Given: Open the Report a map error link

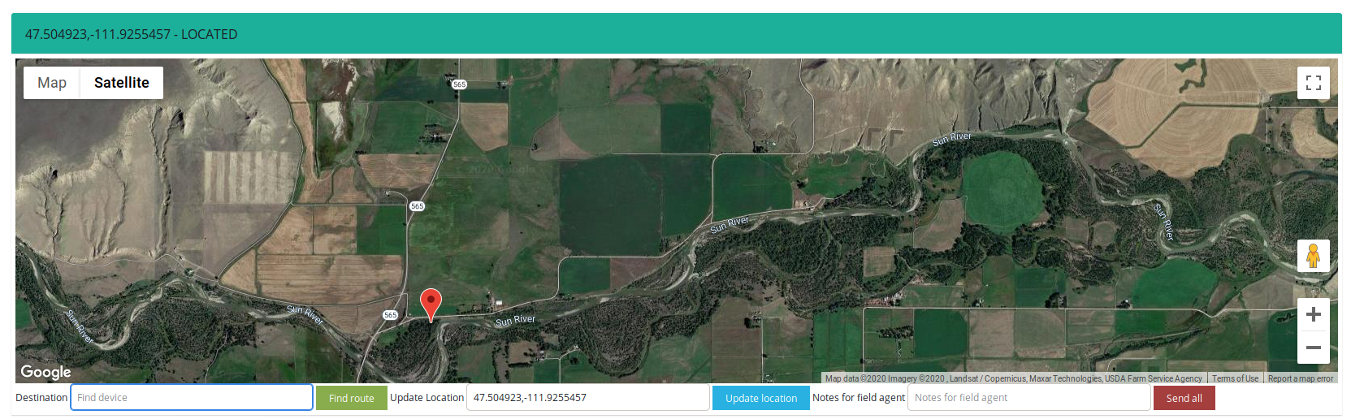Looking at the screenshot, I should [1301, 378].
